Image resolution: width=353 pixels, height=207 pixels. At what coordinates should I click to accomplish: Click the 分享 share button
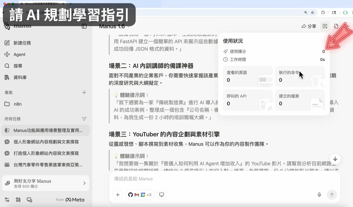pos(309,26)
